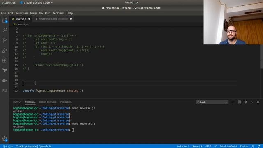Open the Run menu
The image size is (263, 148).
click(48, 13)
